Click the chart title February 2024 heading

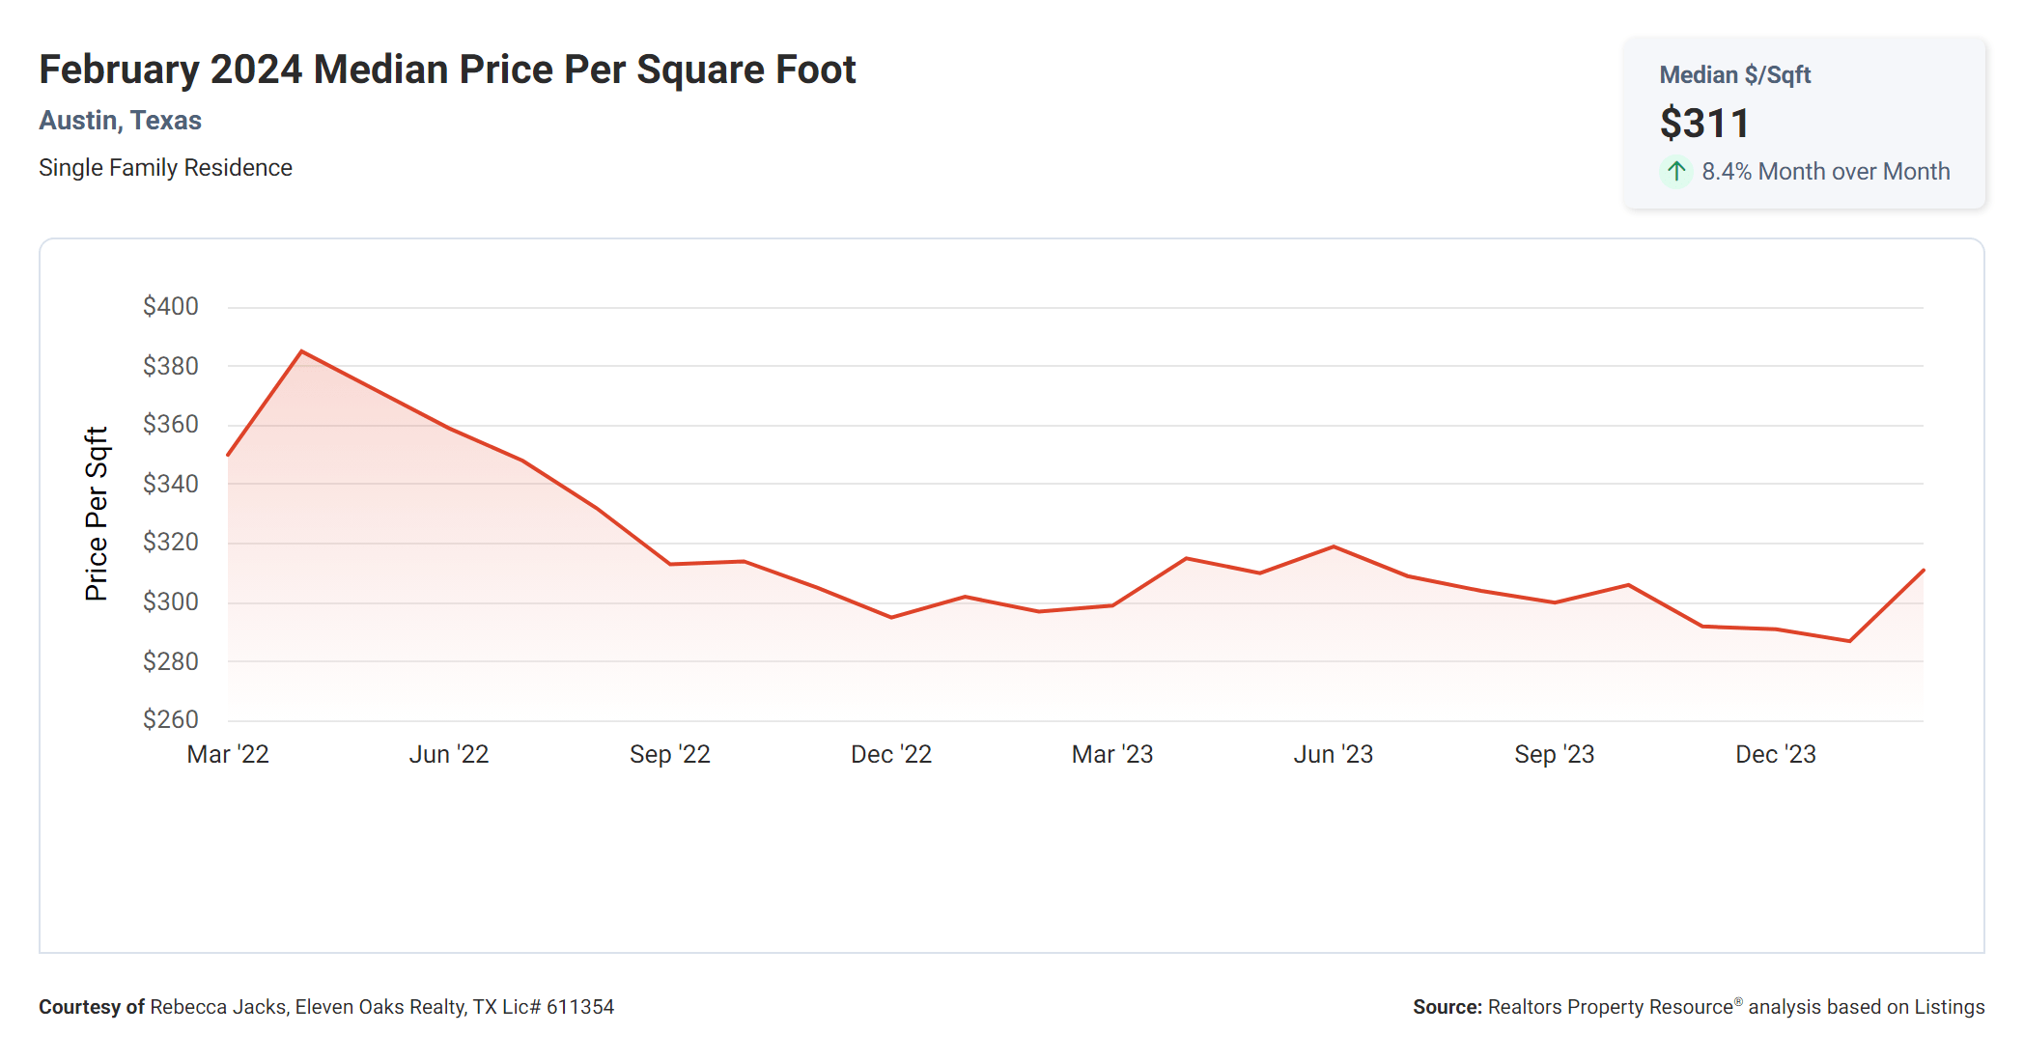tap(447, 70)
